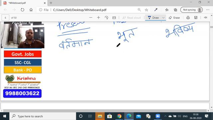Open Google Chrome from taskbar
The height and width of the screenshot is (120, 213).
click(x=119, y=116)
